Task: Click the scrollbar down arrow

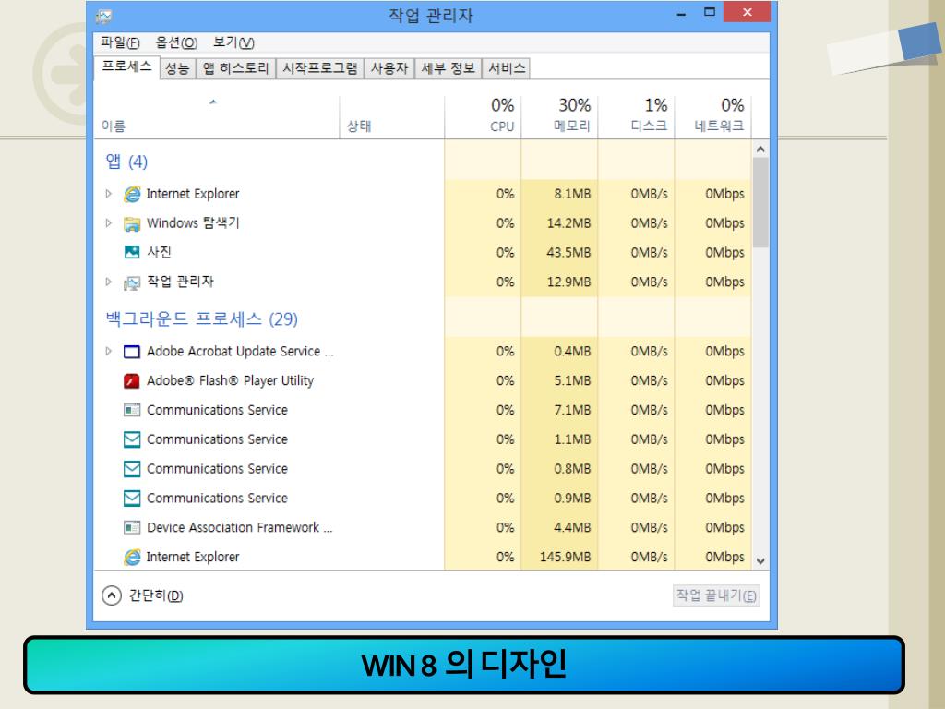Action: pyautogui.click(x=760, y=561)
